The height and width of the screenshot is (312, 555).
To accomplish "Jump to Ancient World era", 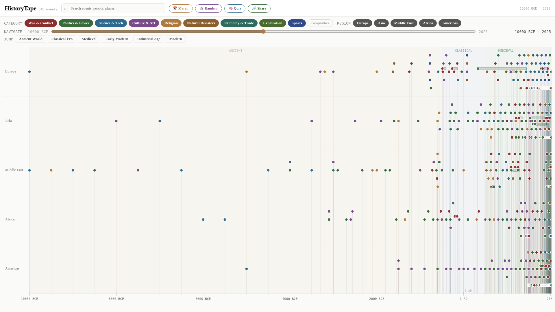I will click(x=31, y=39).
